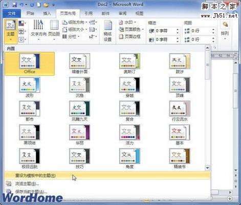
Task: Expand the 分栏 menu
Action: pos(71,36)
